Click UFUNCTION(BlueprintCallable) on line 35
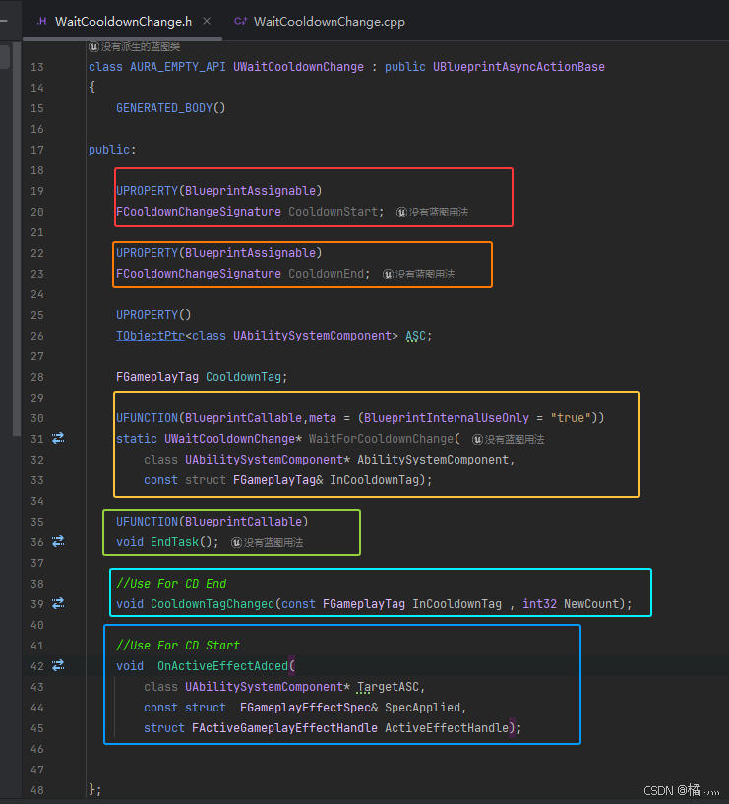Screen dimensions: 729x804 tap(212, 522)
